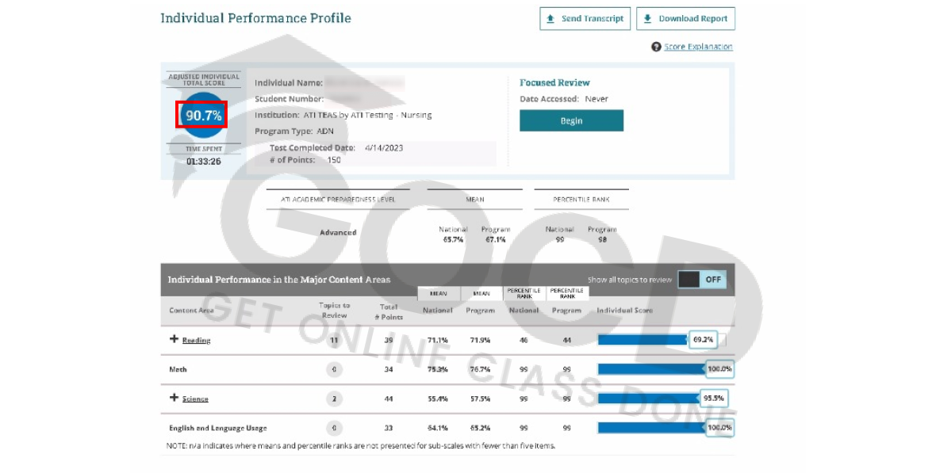936x473 pixels.
Task: Click the Science 95.5% score label
Action: tap(713, 399)
